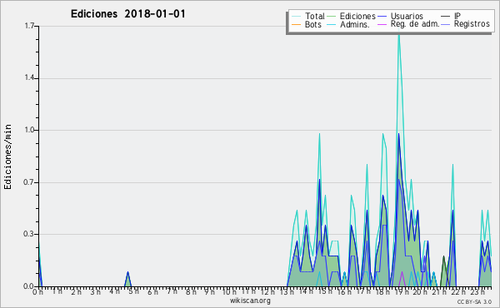Click the '13 h' x-axis label

pos(287,291)
